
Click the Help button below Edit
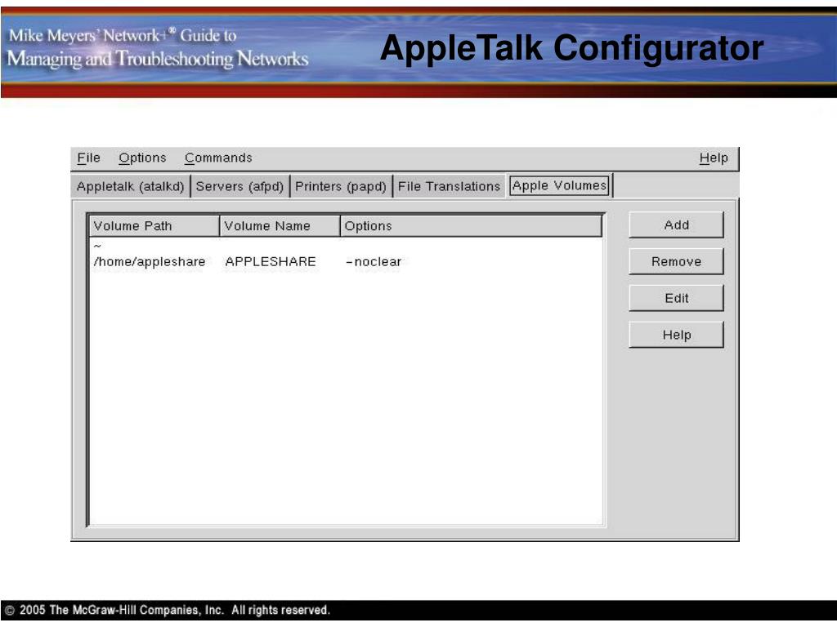676,335
